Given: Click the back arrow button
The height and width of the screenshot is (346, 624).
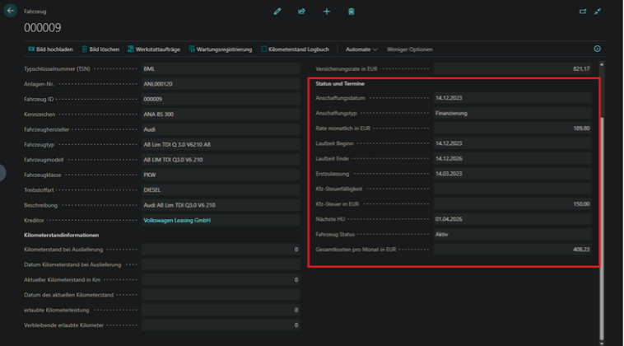Looking at the screenshot, I should point(11,12).
